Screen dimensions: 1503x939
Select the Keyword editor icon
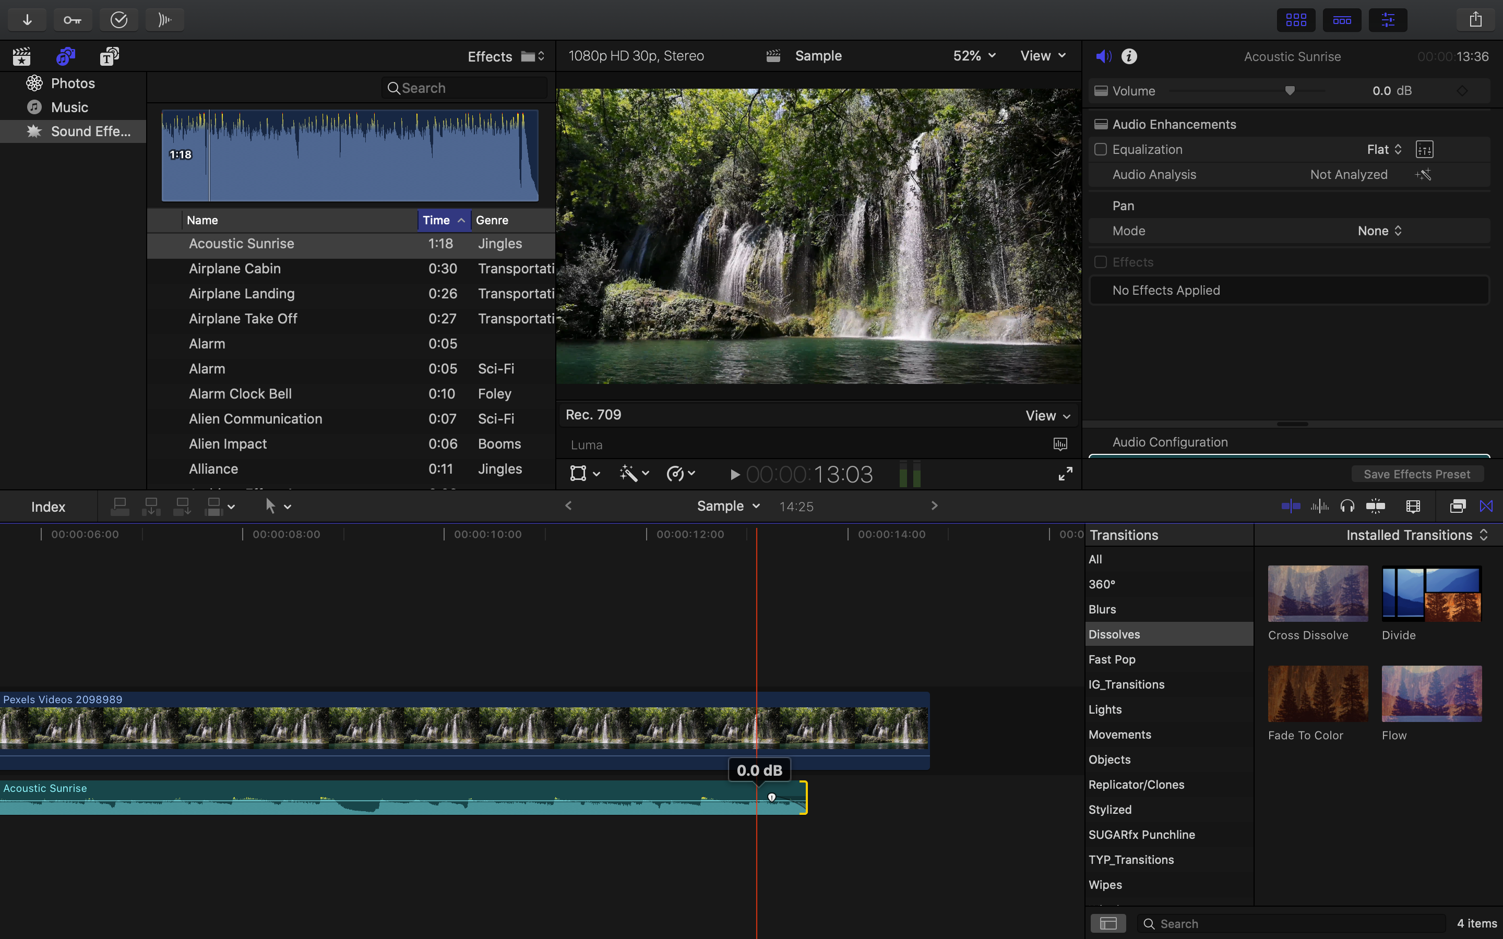point(73,19)
